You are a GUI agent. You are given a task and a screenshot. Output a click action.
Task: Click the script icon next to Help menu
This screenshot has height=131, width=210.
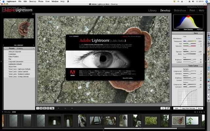click(x=68, y=1)
